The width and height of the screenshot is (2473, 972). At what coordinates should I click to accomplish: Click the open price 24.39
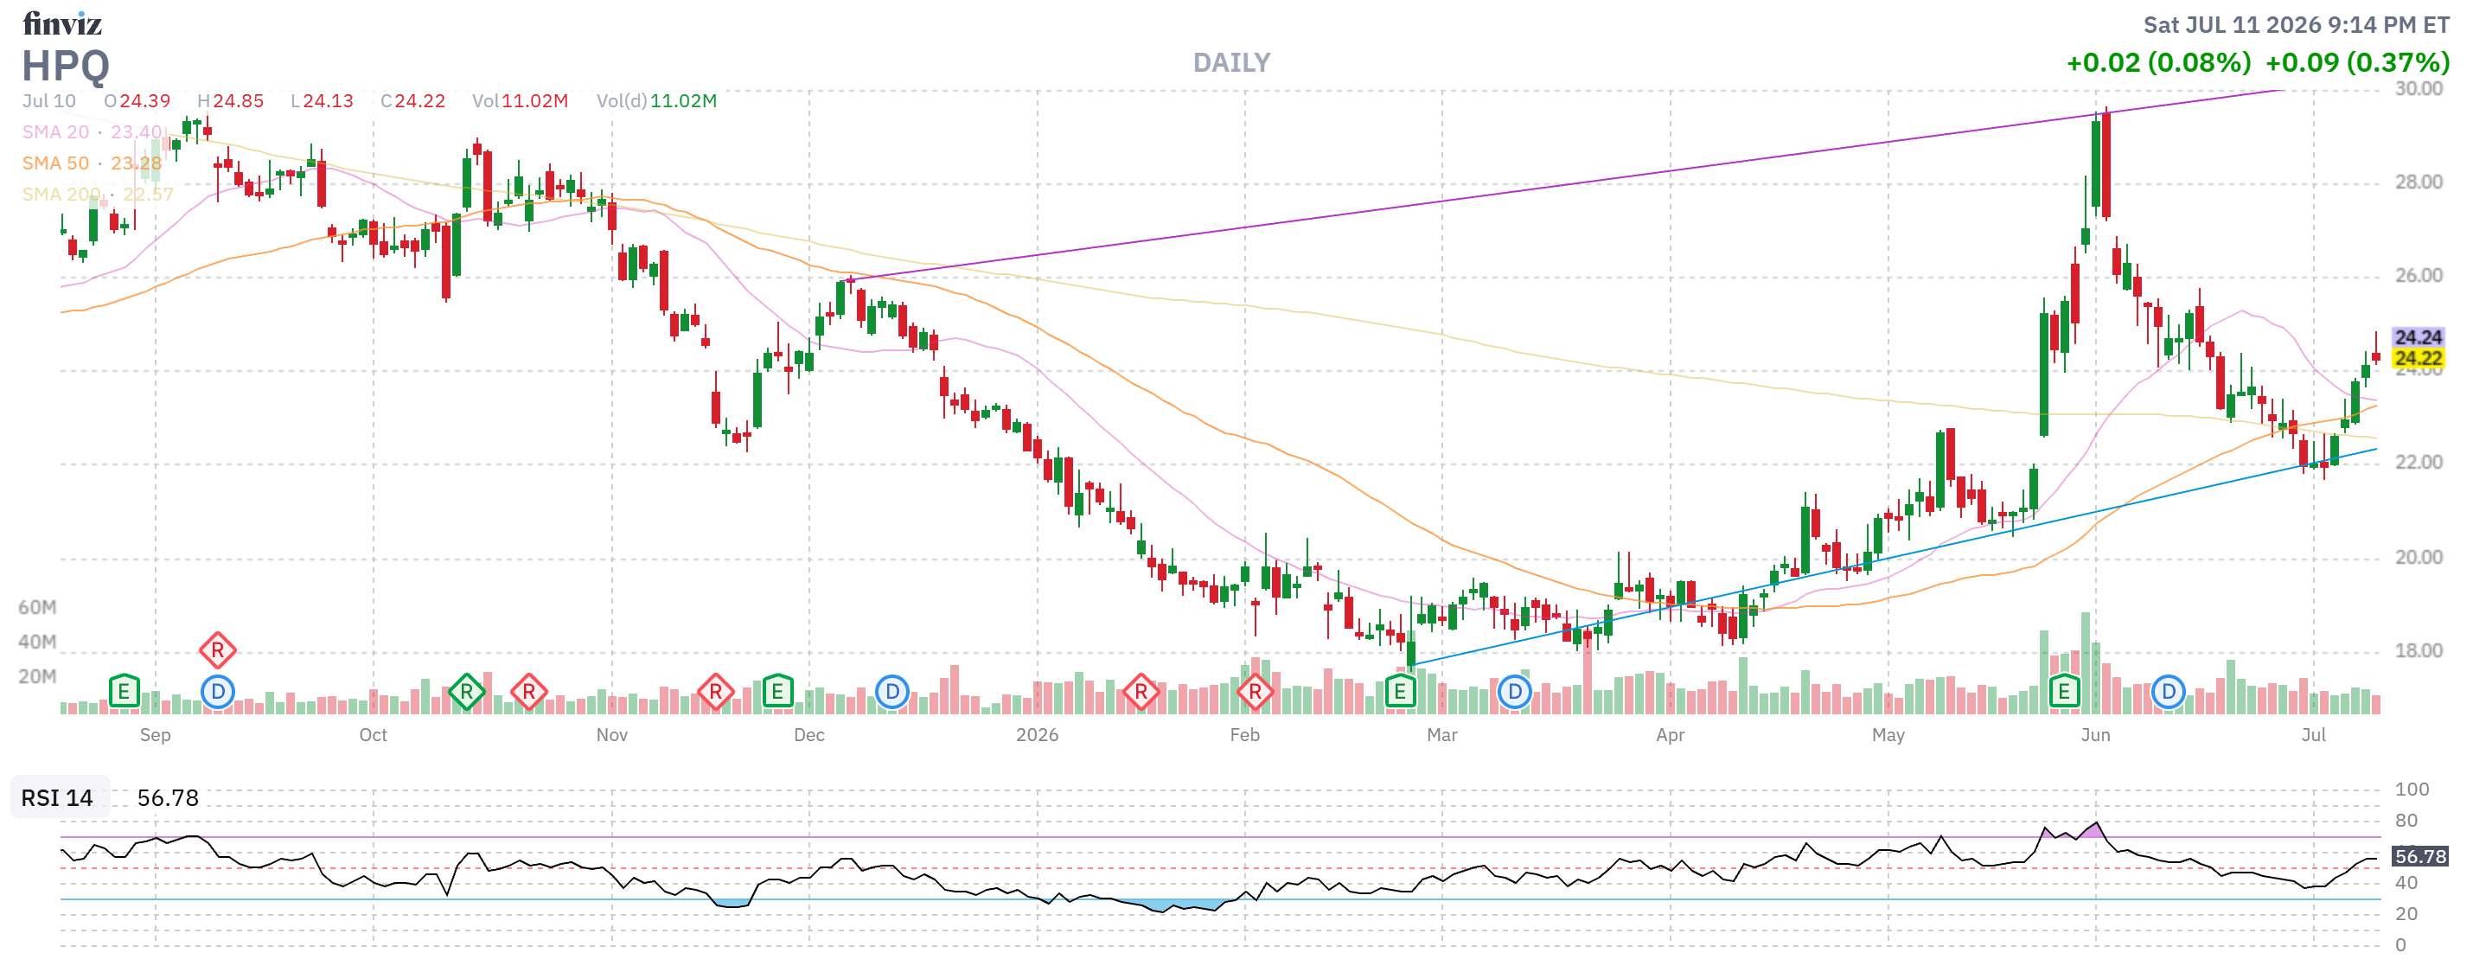tap(145, 101)
